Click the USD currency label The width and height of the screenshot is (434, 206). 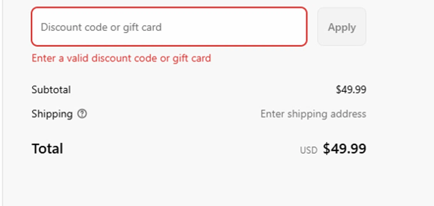(x=308, y=150)
